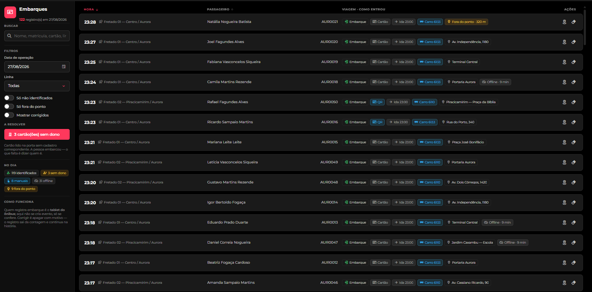Show map location for Natália Nogueira Batista
The width and height of the screenshot is (592, 292).
pyautogui.click(x=564, y=22)
